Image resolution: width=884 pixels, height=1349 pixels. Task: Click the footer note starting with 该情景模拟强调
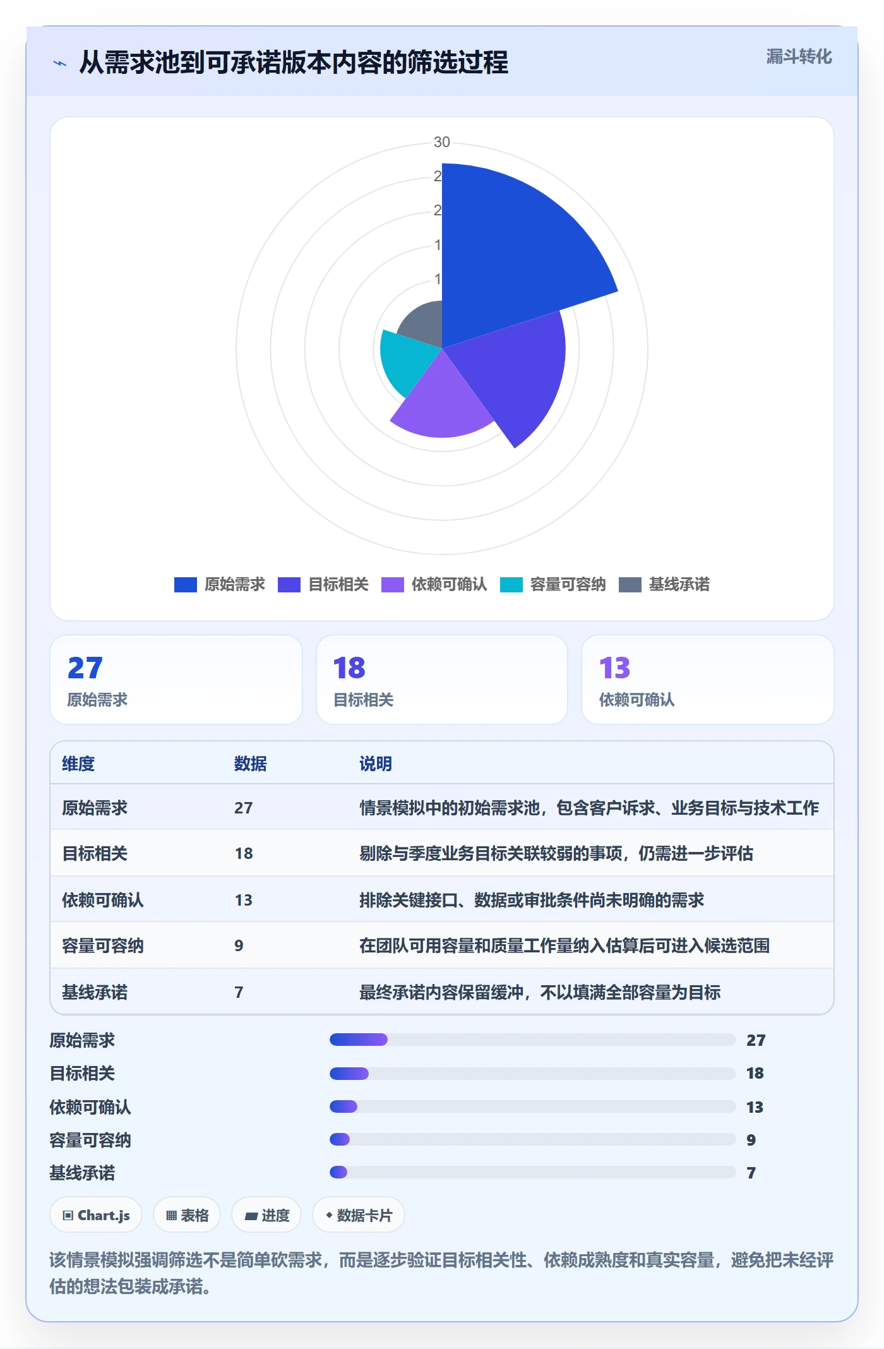pos(441,1273)
